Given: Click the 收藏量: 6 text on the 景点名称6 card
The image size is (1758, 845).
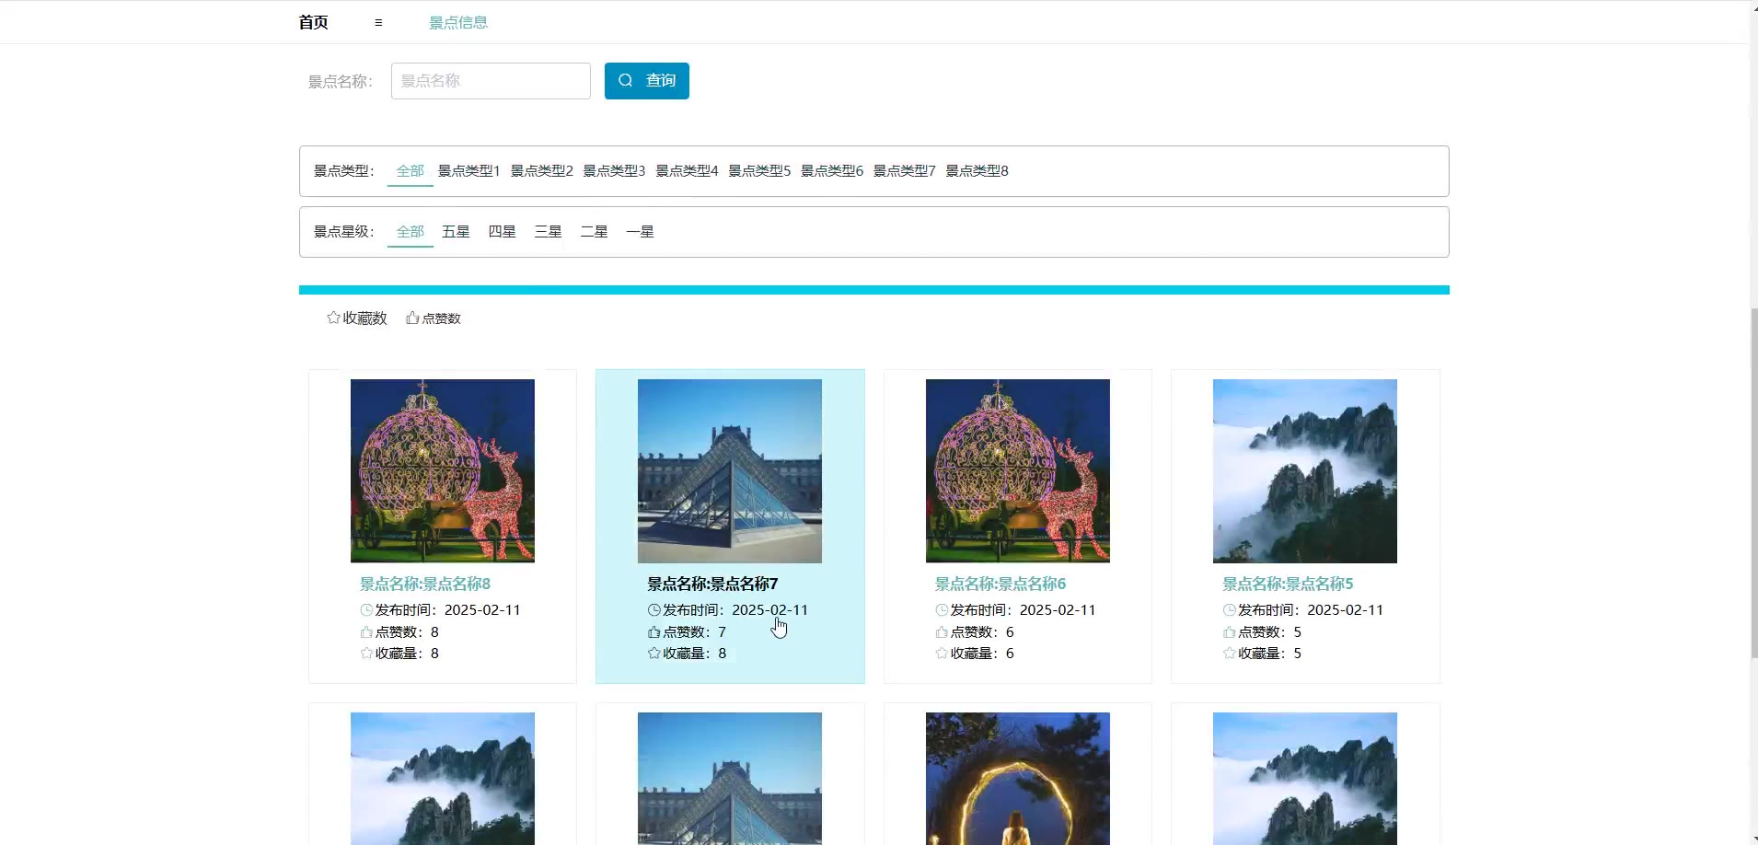Looking at the screenshot, I should point(982,653).
